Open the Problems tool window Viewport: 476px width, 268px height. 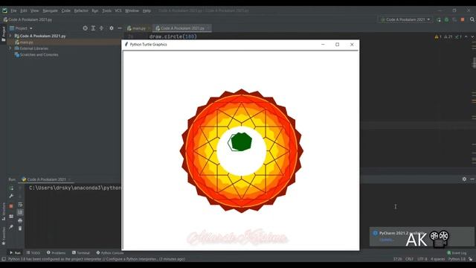[57, 253]
